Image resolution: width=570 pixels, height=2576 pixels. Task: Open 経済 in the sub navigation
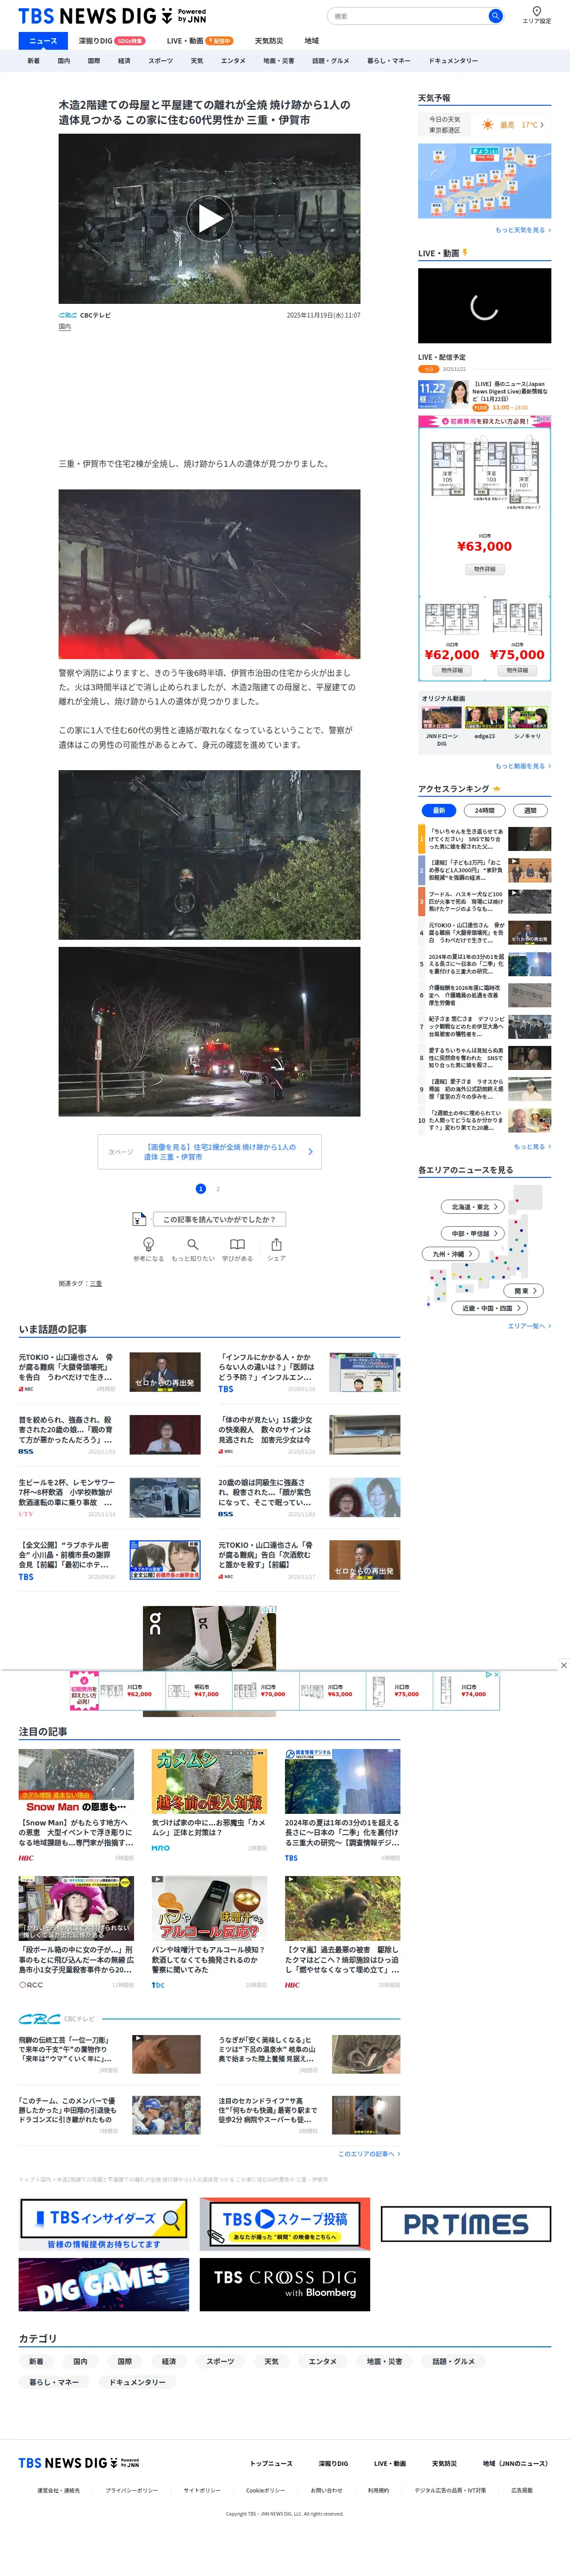click(x=124, y=61)
